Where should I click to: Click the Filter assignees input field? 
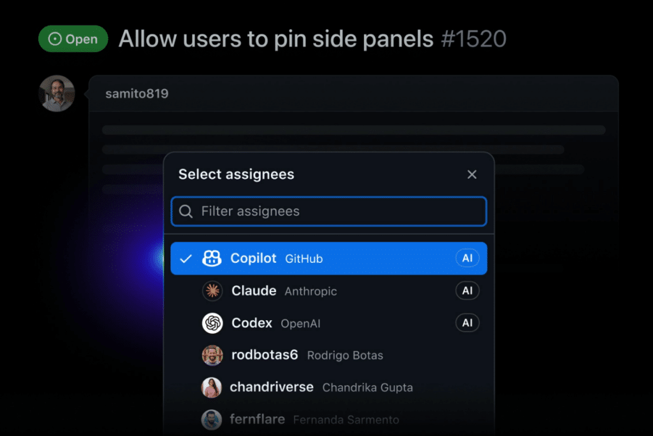tap(328, 211)
